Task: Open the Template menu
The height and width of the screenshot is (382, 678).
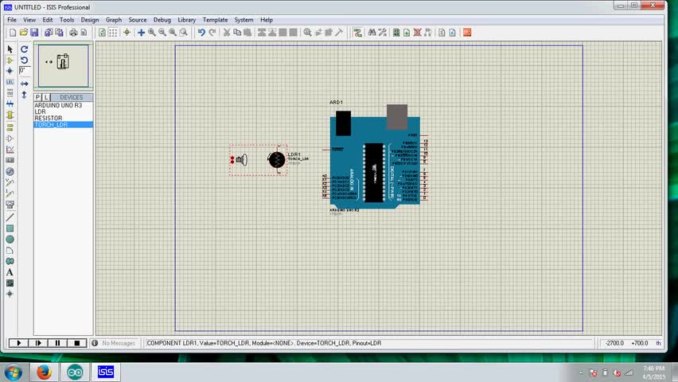Action: click(216, 20)
